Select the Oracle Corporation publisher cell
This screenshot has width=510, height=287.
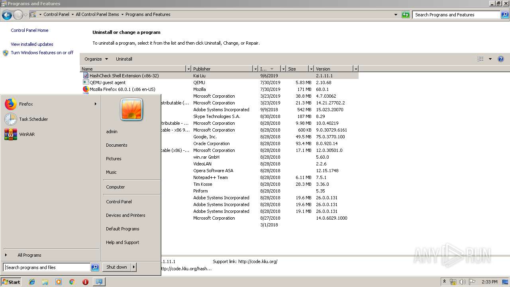pyautogui.click(x=212, y=143)
